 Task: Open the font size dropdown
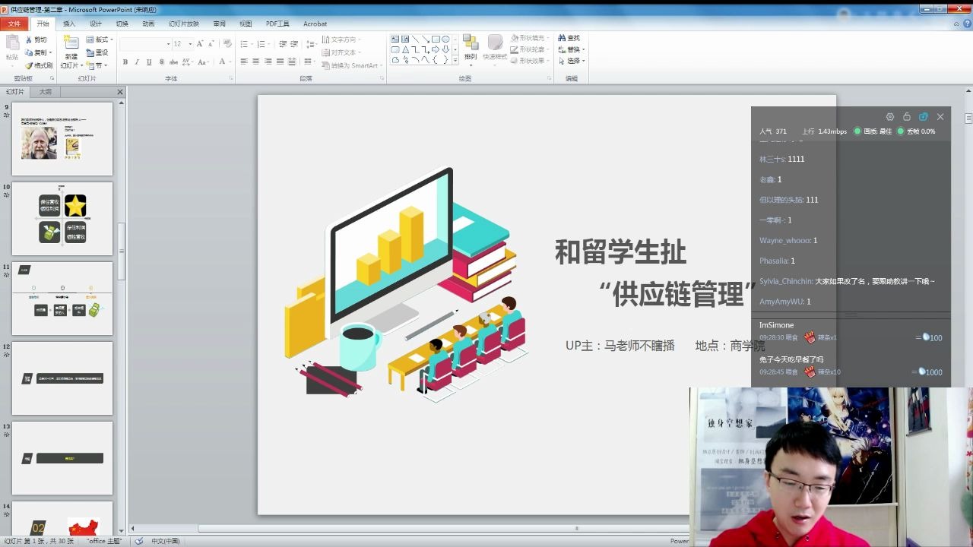pyautogui.click(x=189, y=43)
